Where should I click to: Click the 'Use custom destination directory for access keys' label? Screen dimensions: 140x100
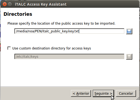click(x=51, y=48)
